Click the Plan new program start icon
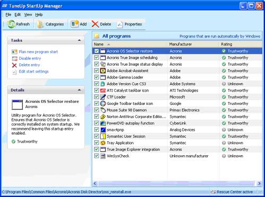Screen dimensions: 265x197 coord(14,52)
